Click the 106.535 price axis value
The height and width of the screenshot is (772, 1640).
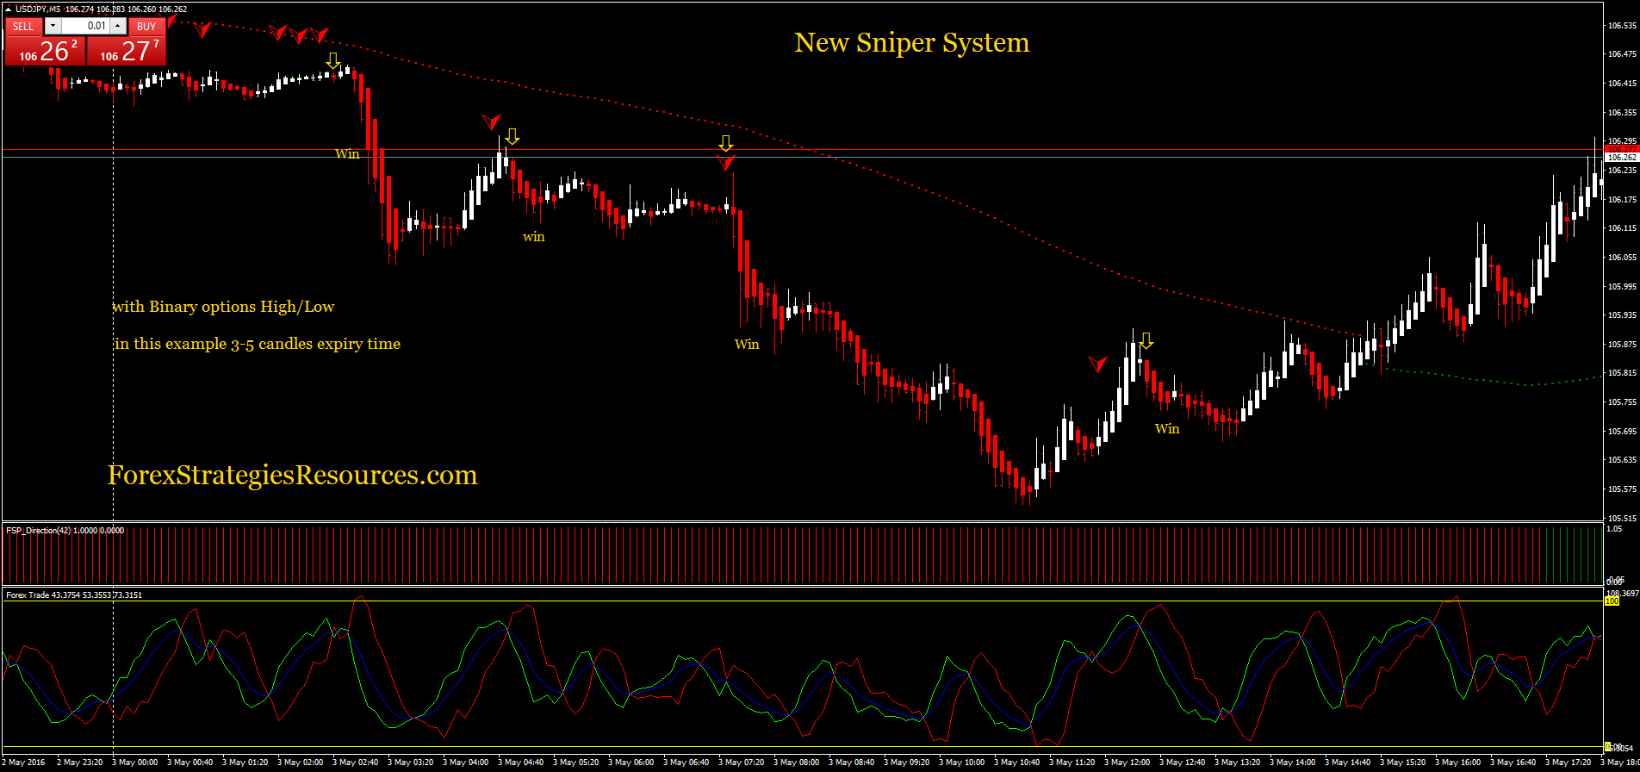click(x=1622, y=26)
